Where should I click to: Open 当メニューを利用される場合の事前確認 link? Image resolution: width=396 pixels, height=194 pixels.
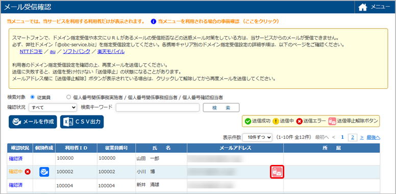coord(218,22)
